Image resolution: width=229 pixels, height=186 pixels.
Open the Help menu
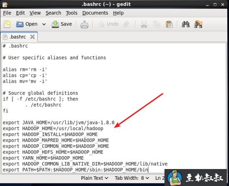coord(118,13)
